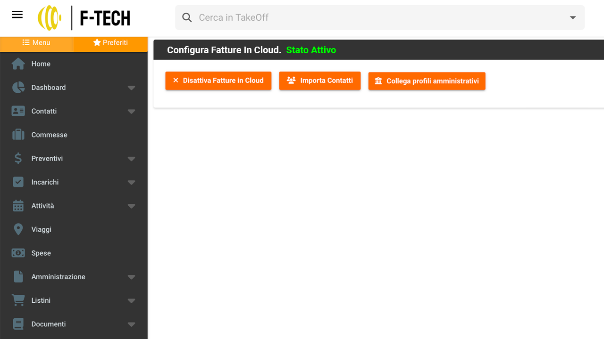Switch to the Menu tab
This screenshot has width=604, height=339.
[37, 43]
